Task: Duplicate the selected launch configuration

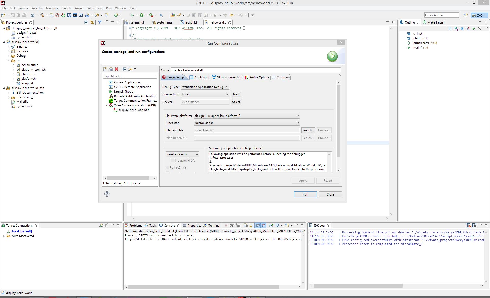Action: 111,69
